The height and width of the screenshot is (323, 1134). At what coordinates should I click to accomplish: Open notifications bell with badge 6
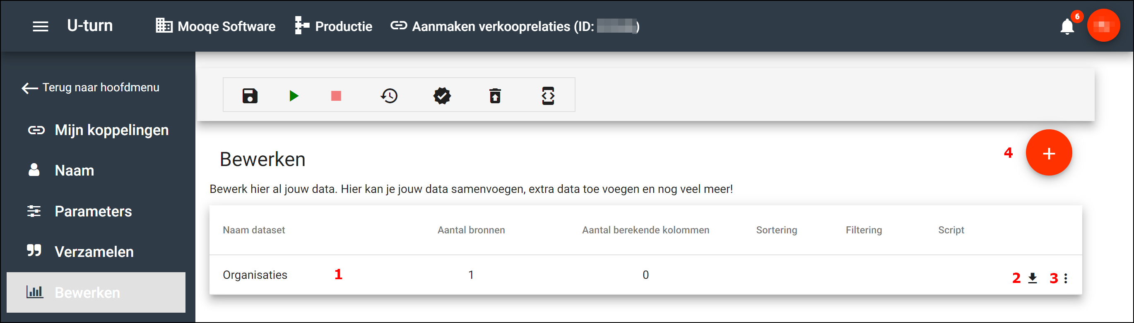1067,27
